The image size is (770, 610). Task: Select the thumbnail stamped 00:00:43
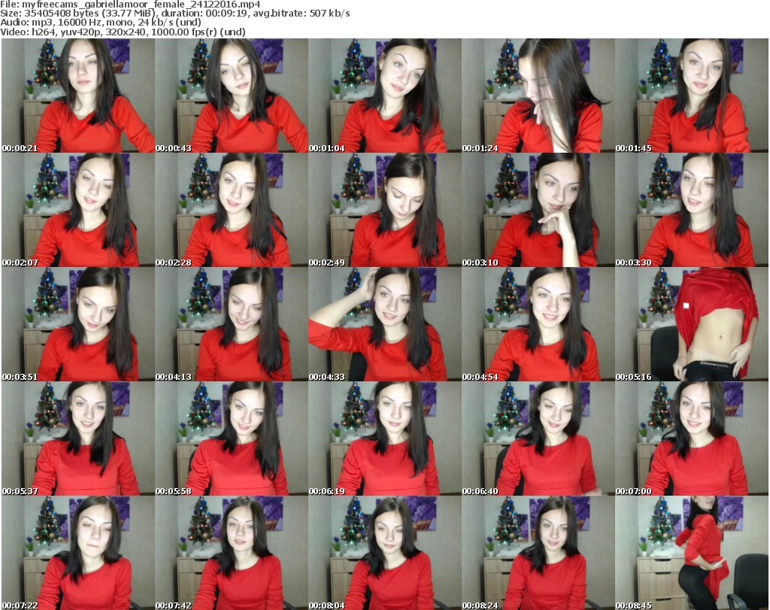pos(232,96)
